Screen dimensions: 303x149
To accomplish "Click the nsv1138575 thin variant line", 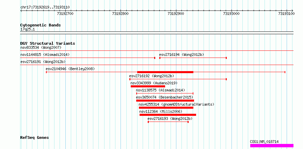I will [165, 93].
